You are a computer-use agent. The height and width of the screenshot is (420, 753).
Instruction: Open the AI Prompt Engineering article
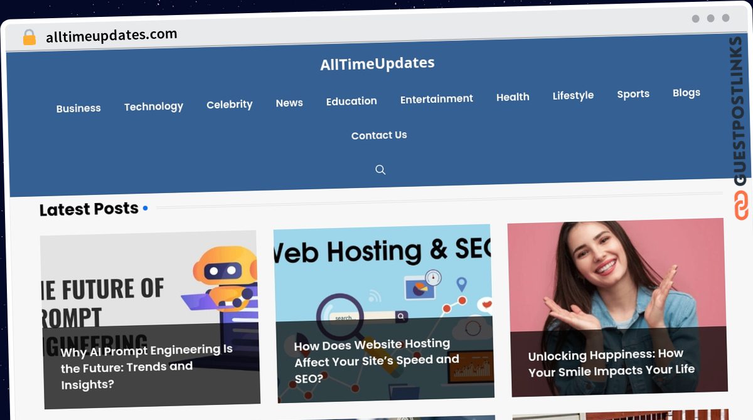coord(147,367)
